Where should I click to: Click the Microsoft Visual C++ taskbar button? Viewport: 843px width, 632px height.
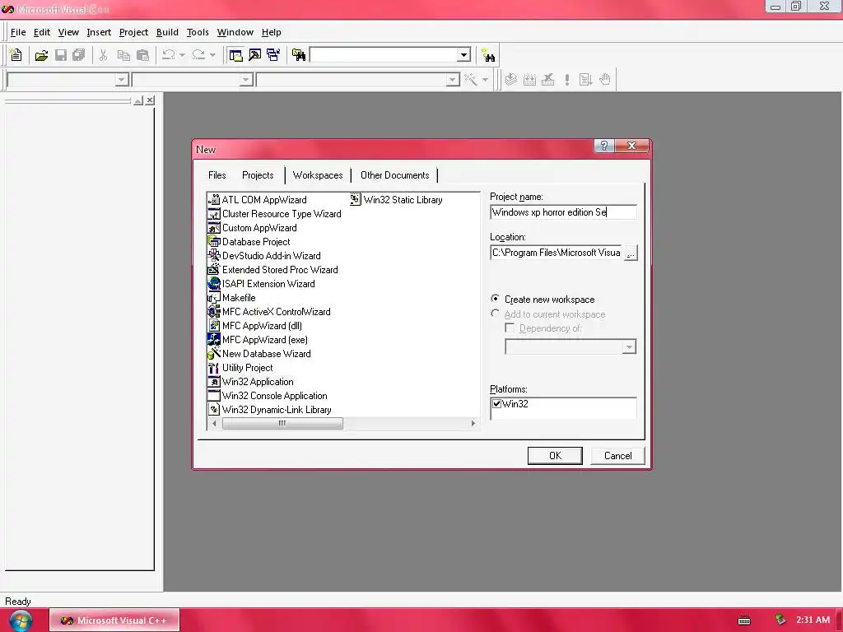(x=114, y=620)
